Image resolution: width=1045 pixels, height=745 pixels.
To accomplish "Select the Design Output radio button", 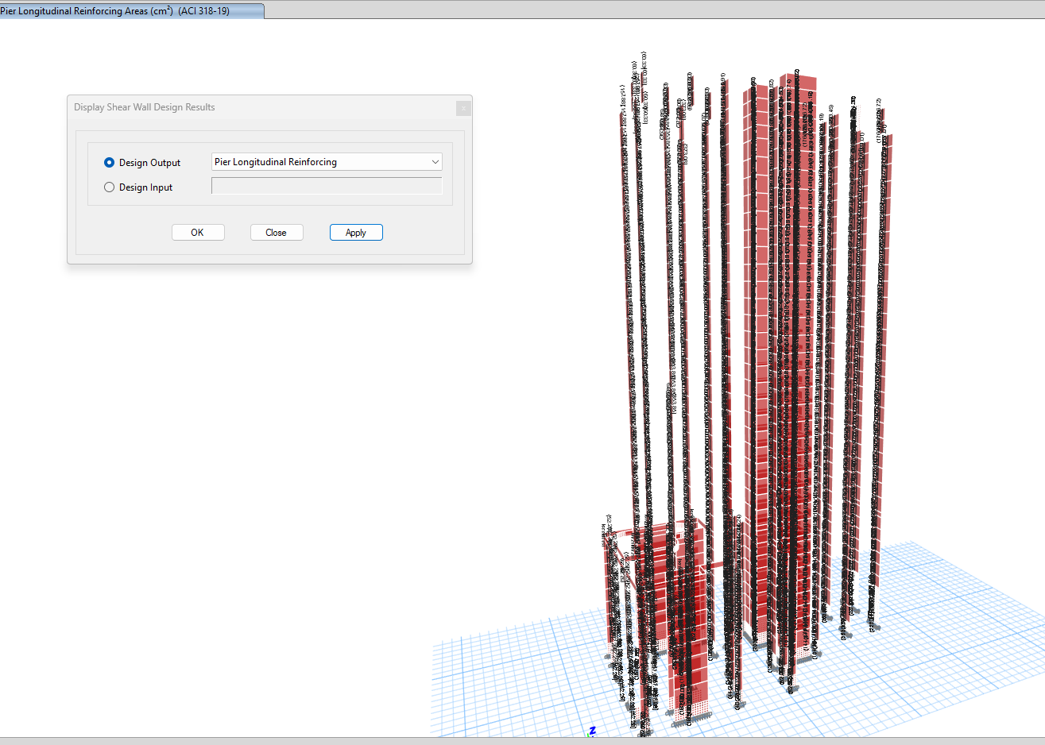I will tap(110, 162).
